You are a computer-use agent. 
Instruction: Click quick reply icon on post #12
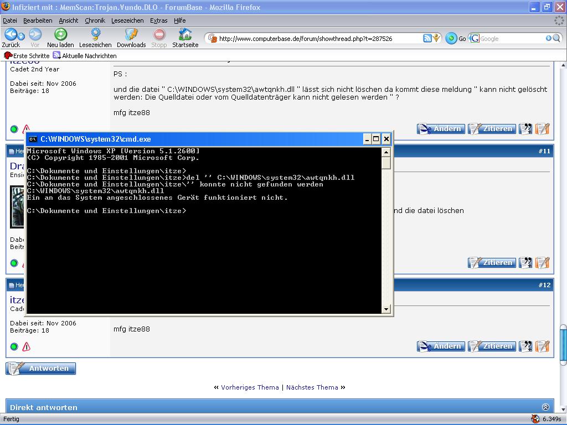[x=543, y=346]
